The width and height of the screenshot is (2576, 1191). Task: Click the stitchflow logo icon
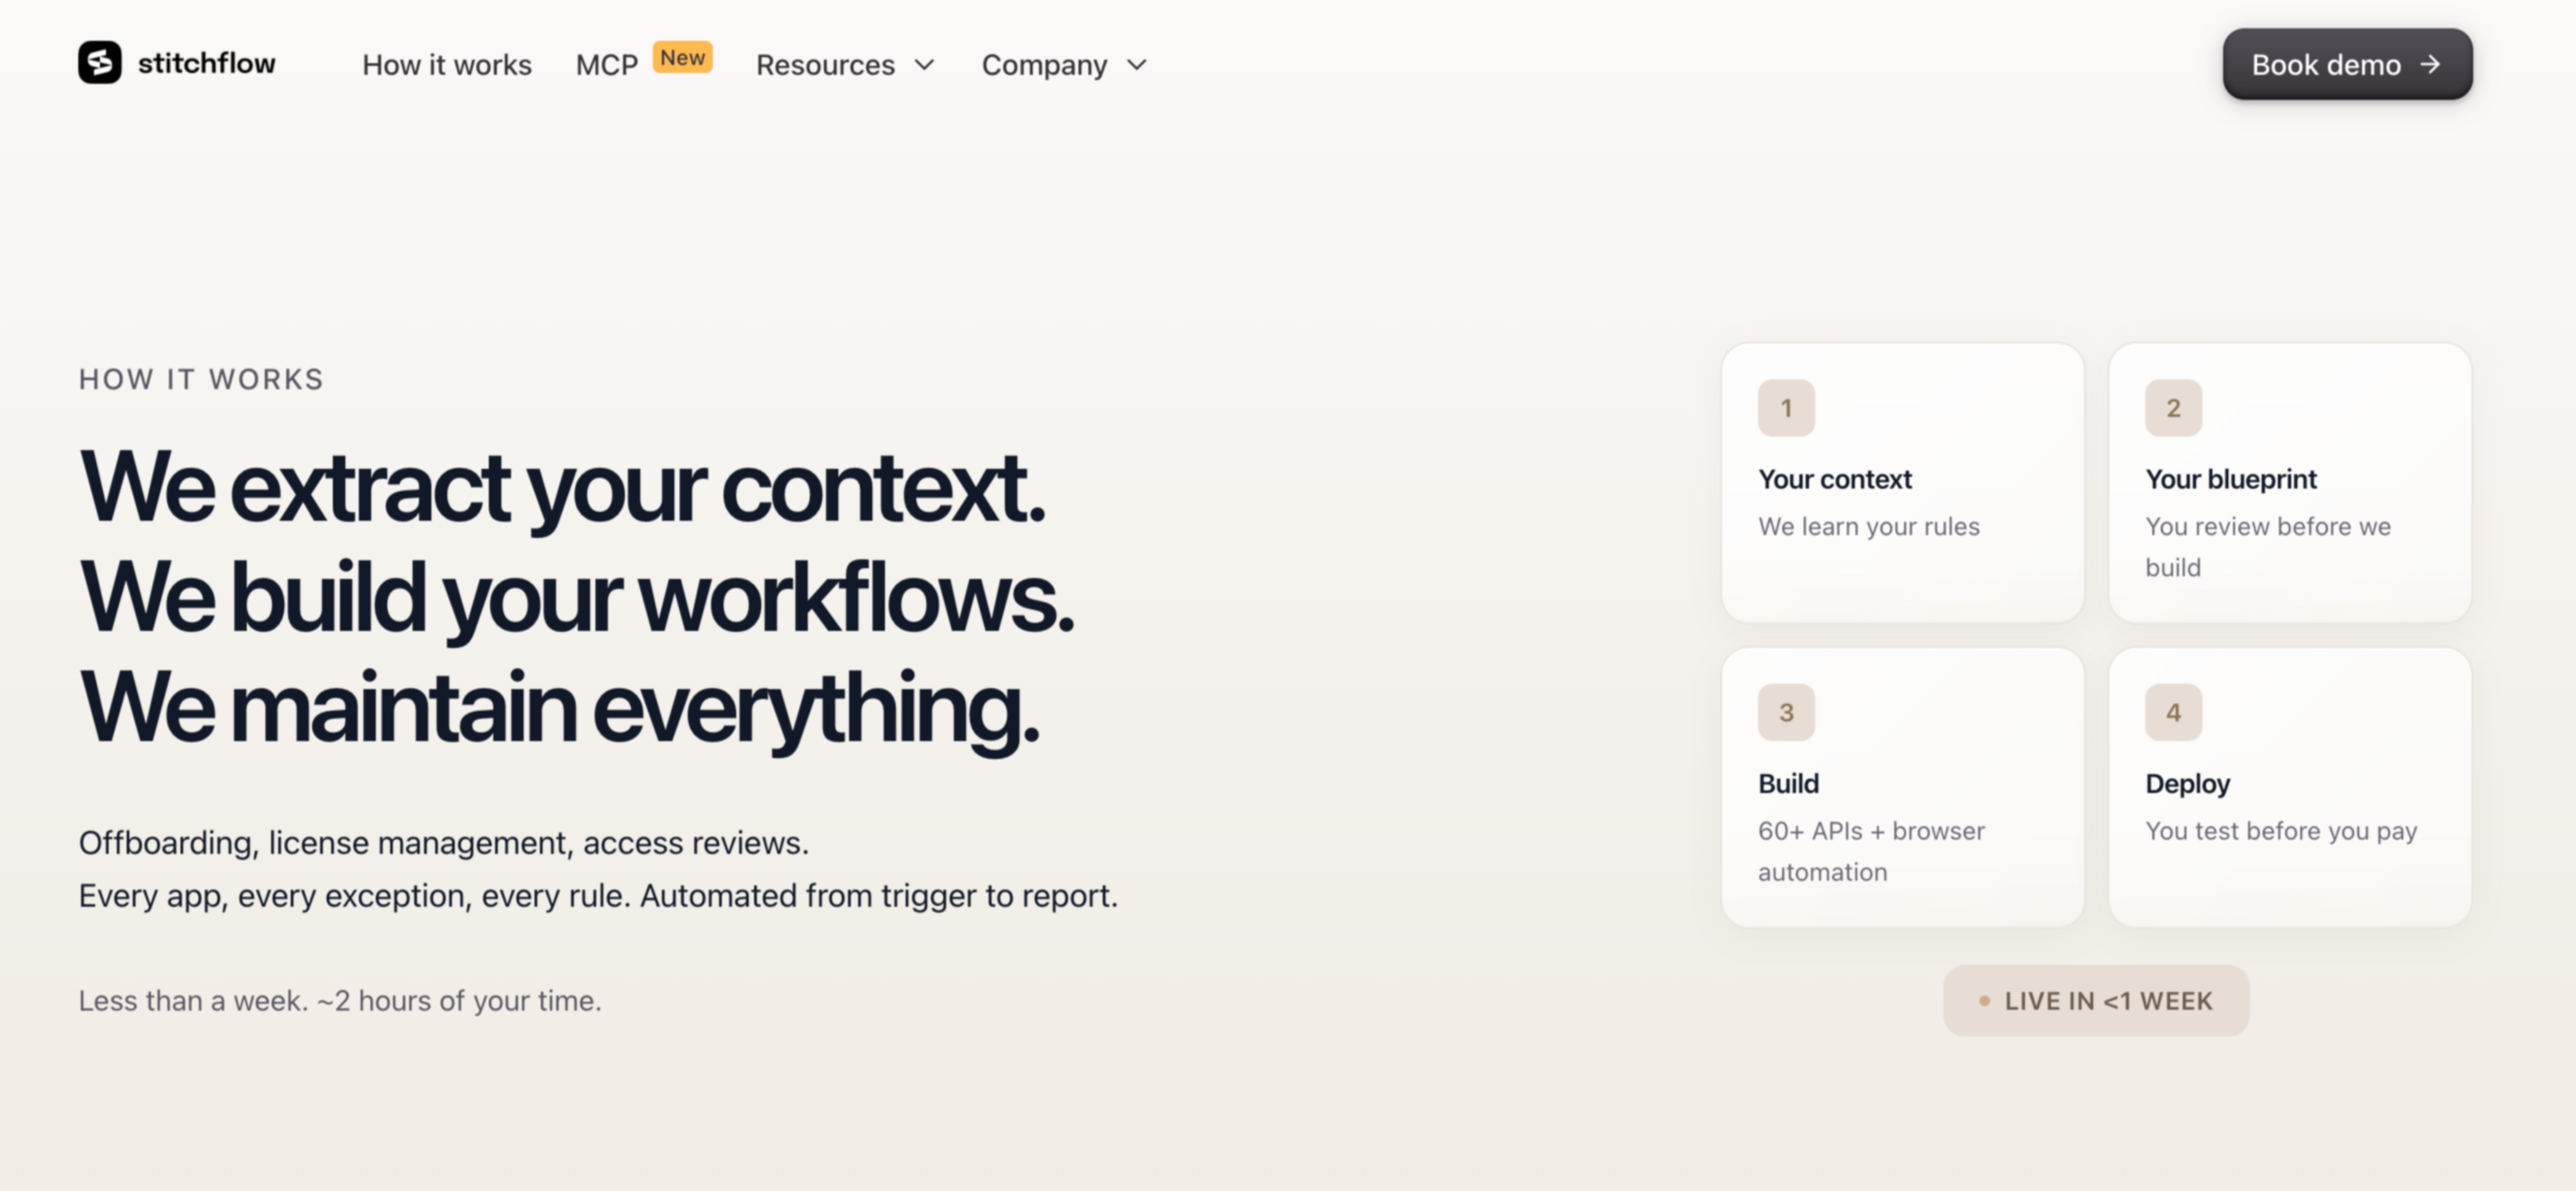click(100, 63)
